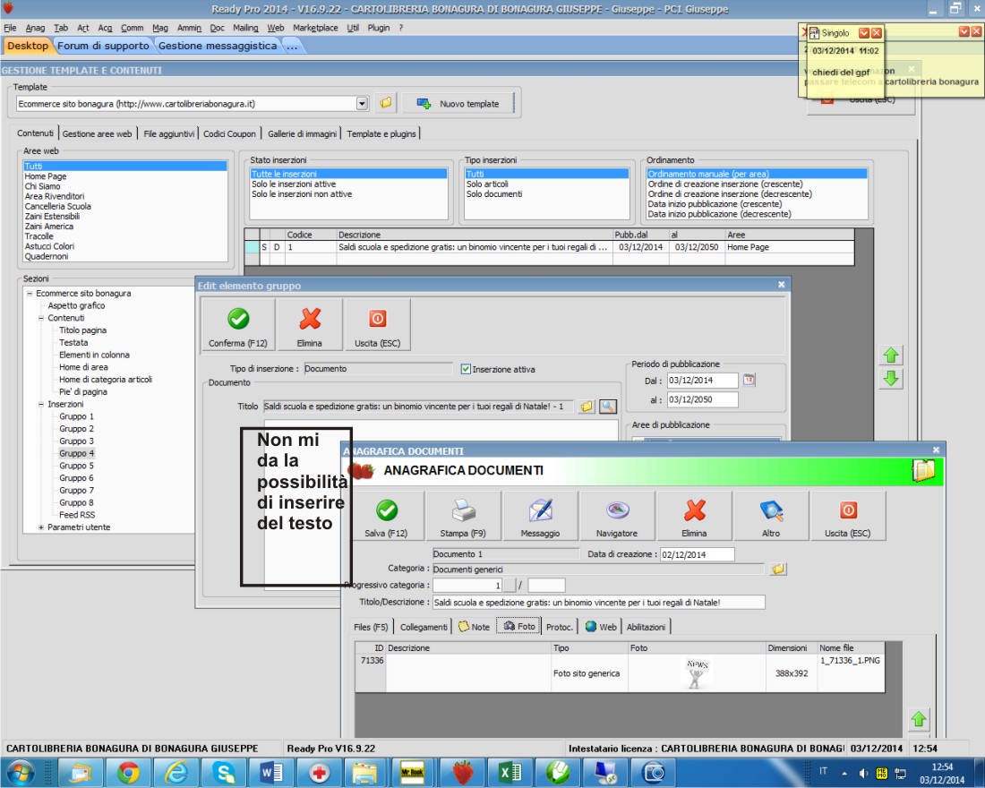Image resolution: width=985 pixels, height=788 pixels.
Task: Toggle the Inserzione attiva checkbox
Action: (466, 369)
